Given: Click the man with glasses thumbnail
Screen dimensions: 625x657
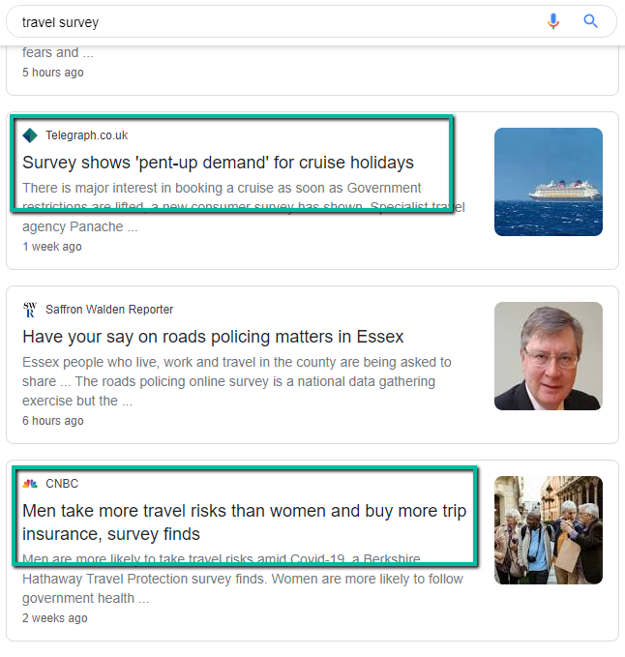Looking at the screenshot, I should 549,356.
